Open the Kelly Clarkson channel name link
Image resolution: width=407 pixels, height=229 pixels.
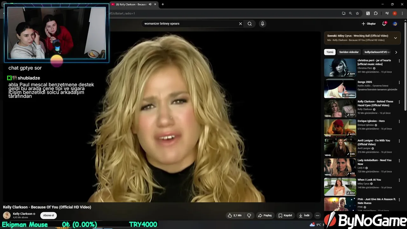coord(23,214)
